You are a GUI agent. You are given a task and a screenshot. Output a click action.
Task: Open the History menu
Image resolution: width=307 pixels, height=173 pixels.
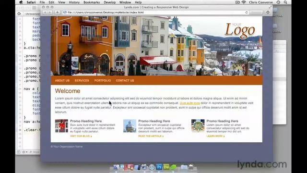[x=74, y=2]
